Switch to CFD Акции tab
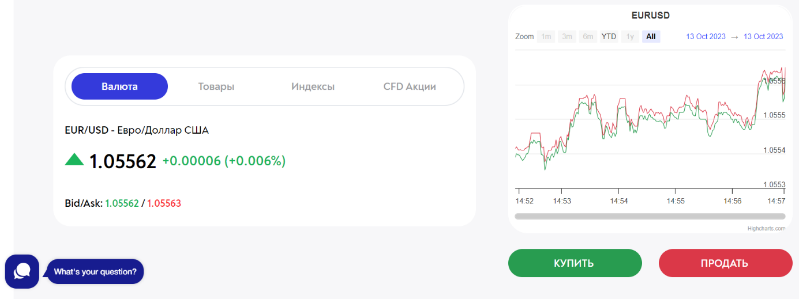 click(410, 86)
